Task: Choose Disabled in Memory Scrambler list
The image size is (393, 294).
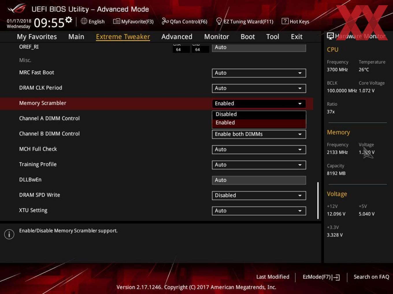Action: pyautogui.click(x=259, y=114)
